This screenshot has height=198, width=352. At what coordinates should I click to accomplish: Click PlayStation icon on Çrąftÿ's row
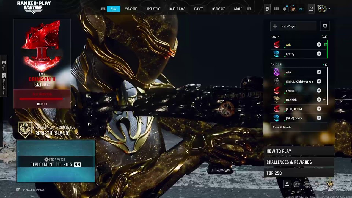[x=319, y=54]
